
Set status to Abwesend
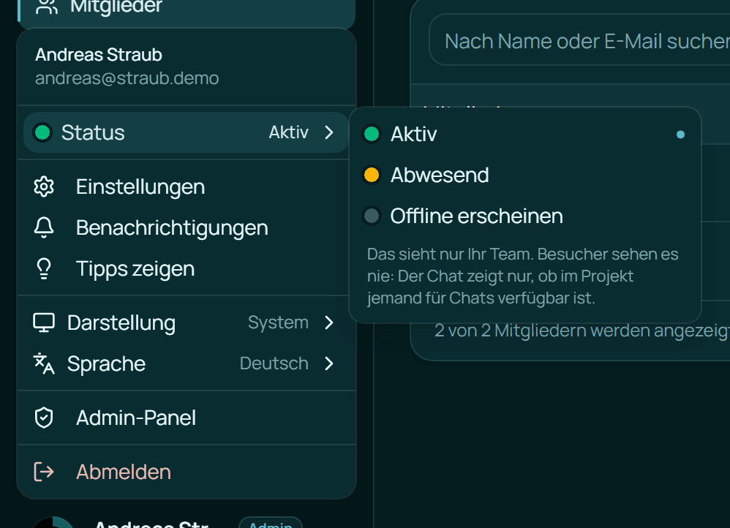point(525,175)
